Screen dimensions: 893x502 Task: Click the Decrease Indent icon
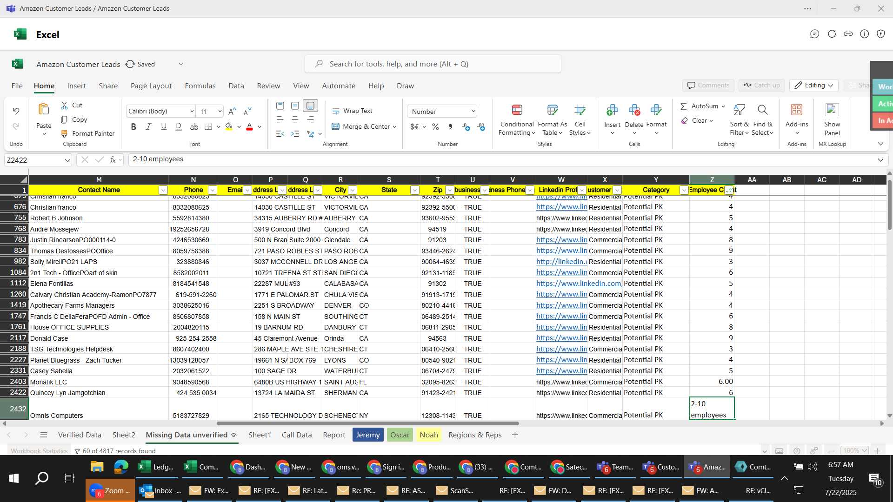(280, 134)
